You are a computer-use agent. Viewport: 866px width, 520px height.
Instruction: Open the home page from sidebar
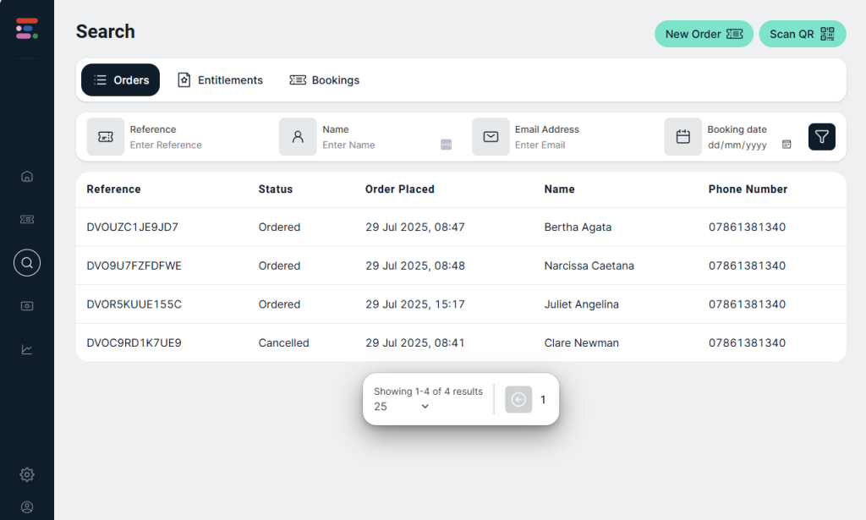pos(27,177)
